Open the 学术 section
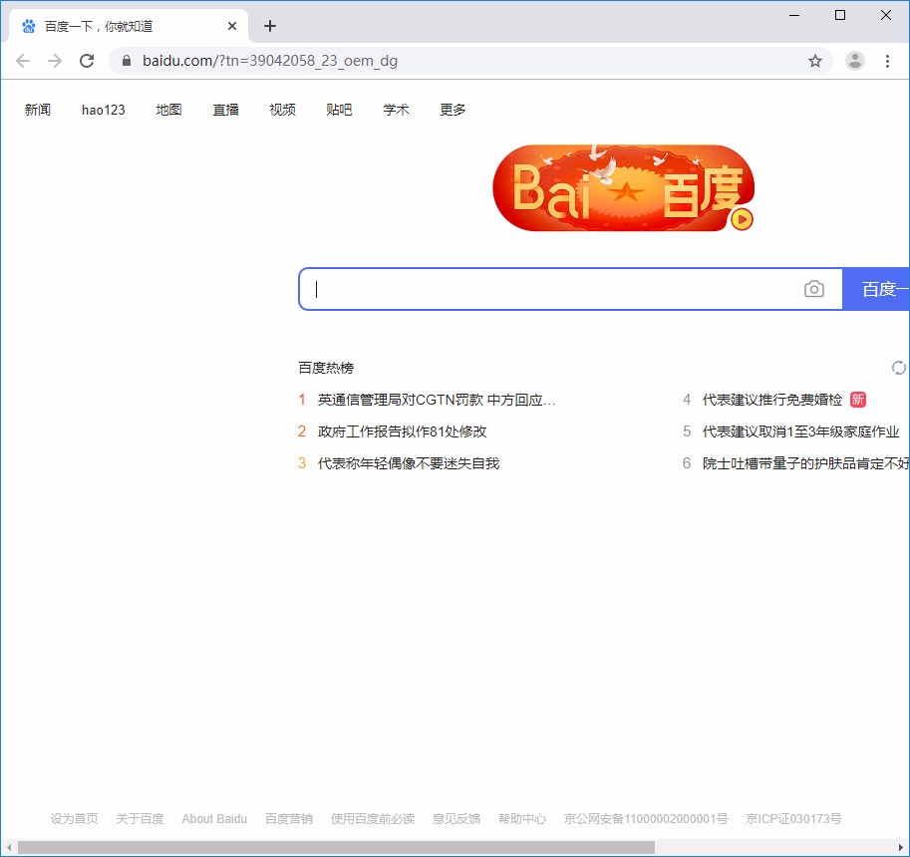Image resolution: width=910 pixels, height=857 pixels. click(396, 110)
